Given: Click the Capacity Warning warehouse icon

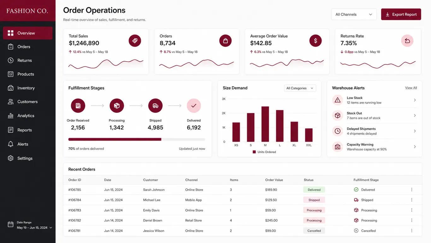Looking at the screenshot, I should pyautogui.click(x=338, y=147).
